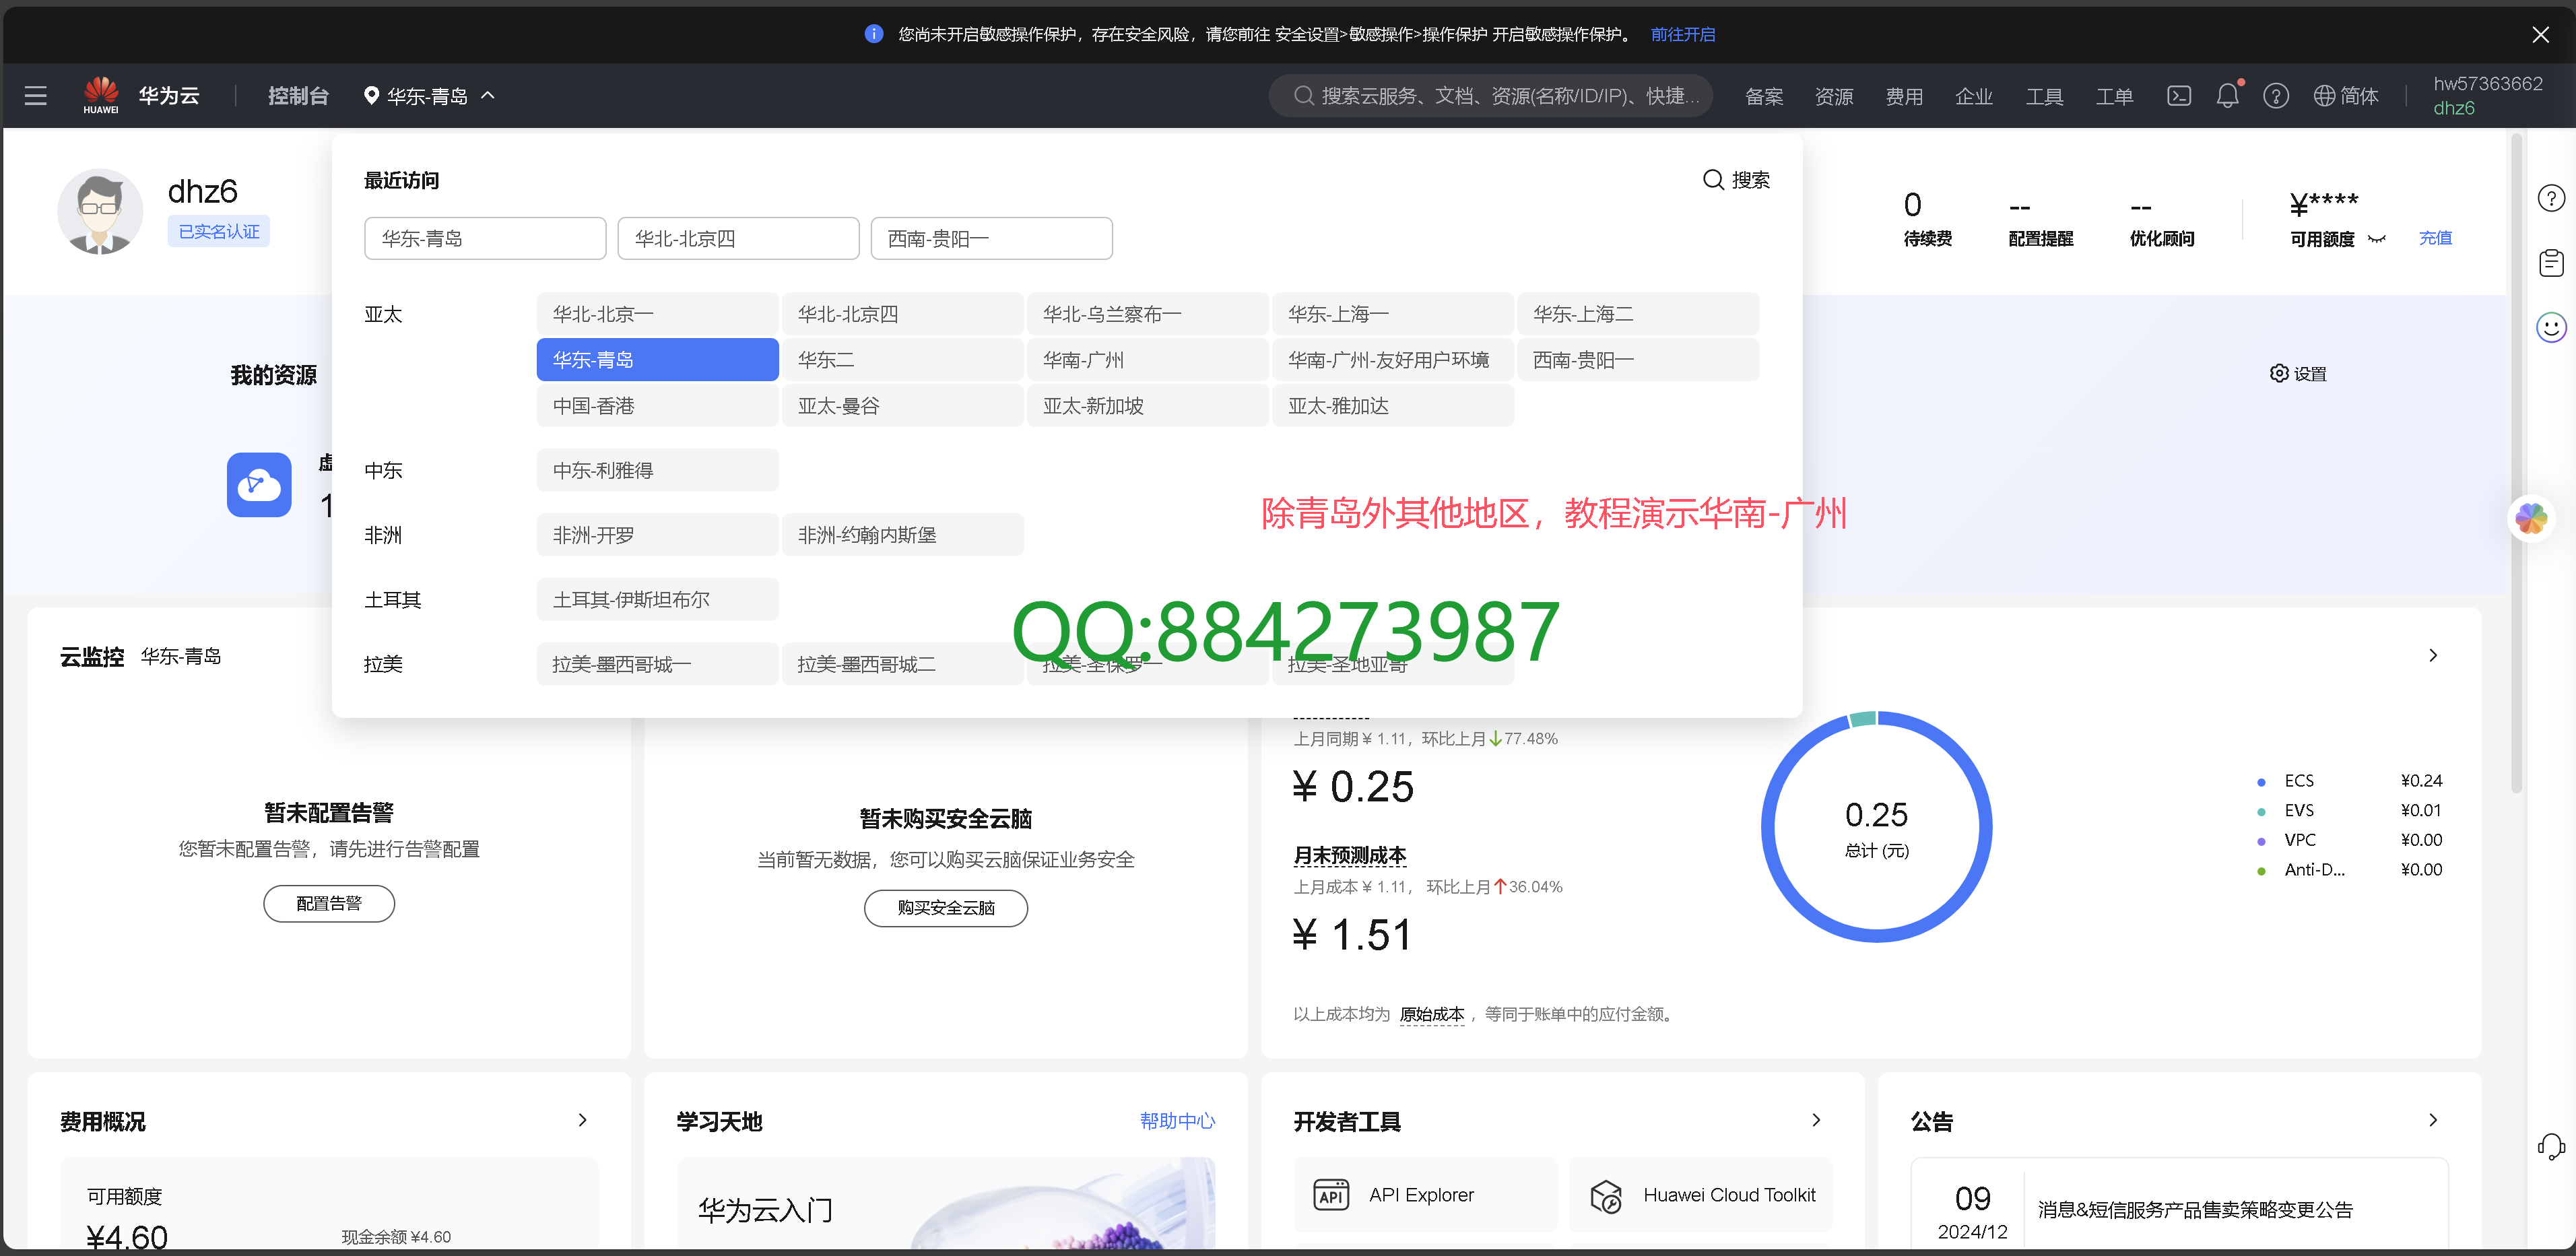Open the 控制台 console link

[x=298, y=96]
